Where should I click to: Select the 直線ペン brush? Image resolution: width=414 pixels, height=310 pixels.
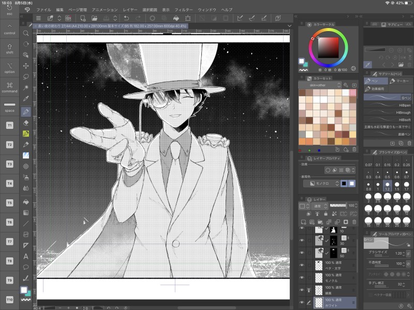(x=387, y=134)
